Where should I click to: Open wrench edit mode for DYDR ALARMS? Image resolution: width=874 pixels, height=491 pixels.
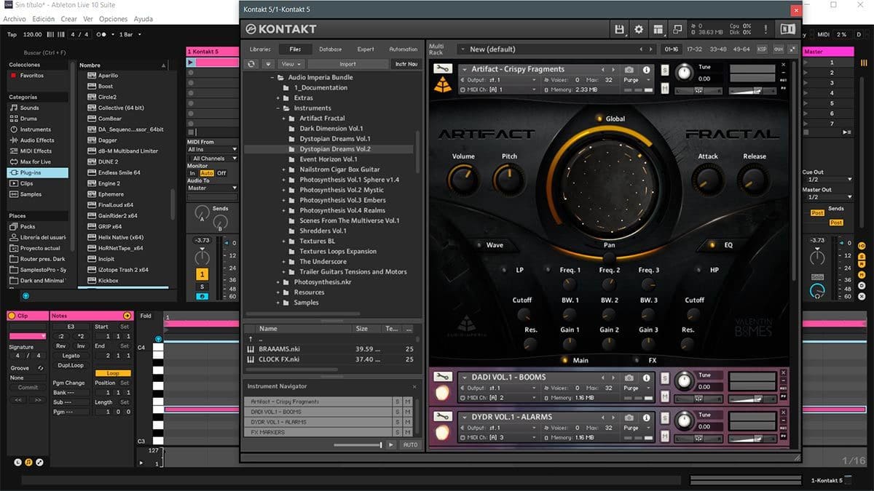point(442,416)
